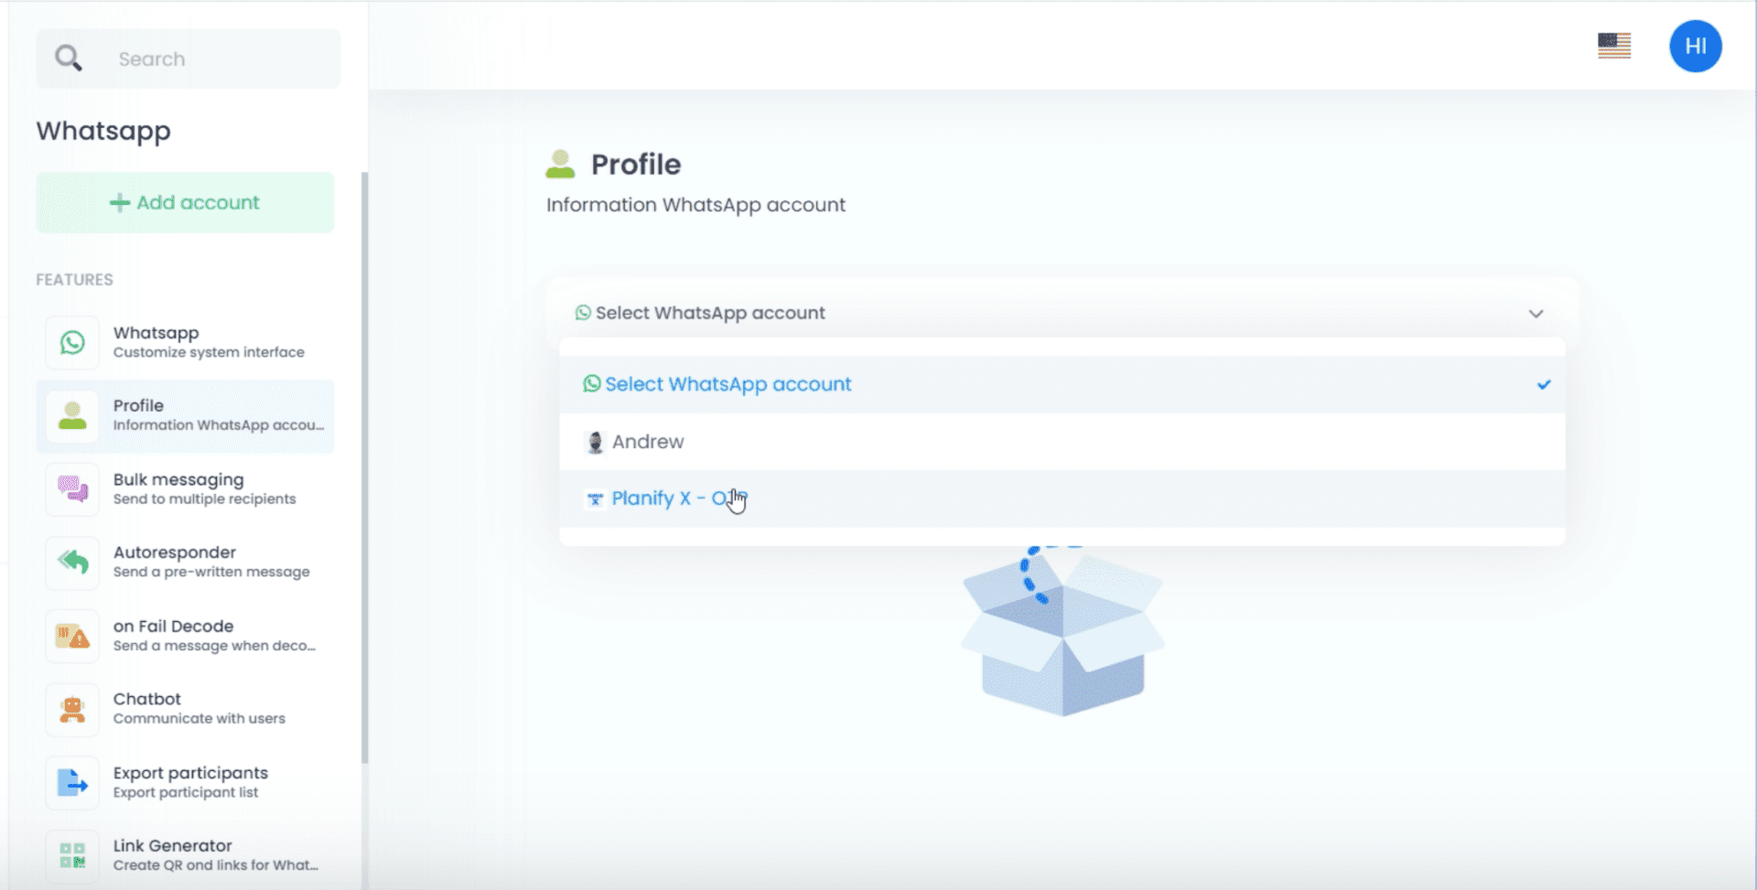Open the Chatbot robot icon
The width and height of the screenshot is (1757, 890).
click(x=72, y=709)
